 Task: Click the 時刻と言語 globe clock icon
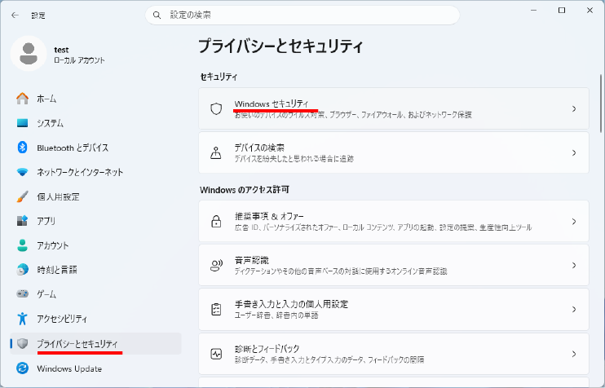[x=22, y=270]
